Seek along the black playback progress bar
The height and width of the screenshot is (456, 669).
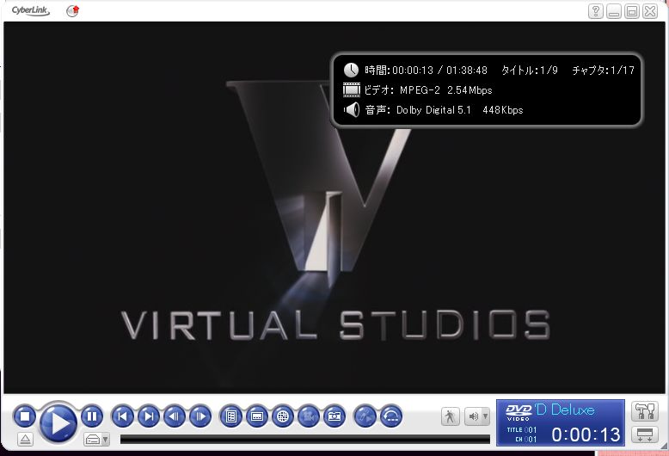[305, 440]
